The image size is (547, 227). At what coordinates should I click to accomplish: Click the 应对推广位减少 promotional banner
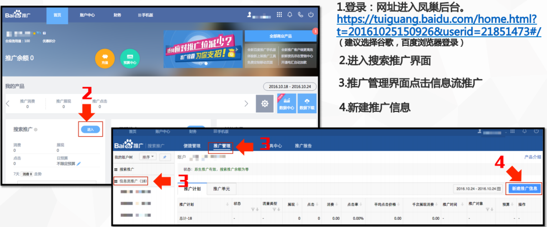202,49
